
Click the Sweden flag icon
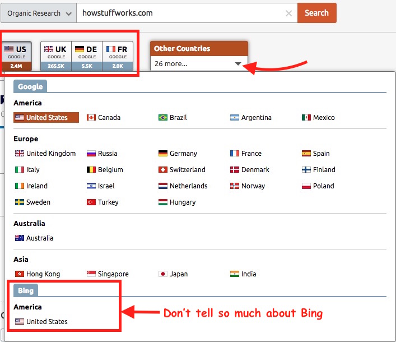coord(20,202)
